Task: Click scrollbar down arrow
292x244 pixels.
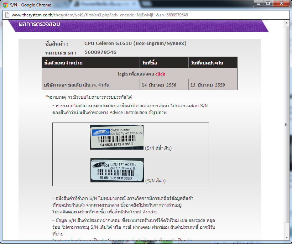Action: pyautogui.click(x=286, y=238)
